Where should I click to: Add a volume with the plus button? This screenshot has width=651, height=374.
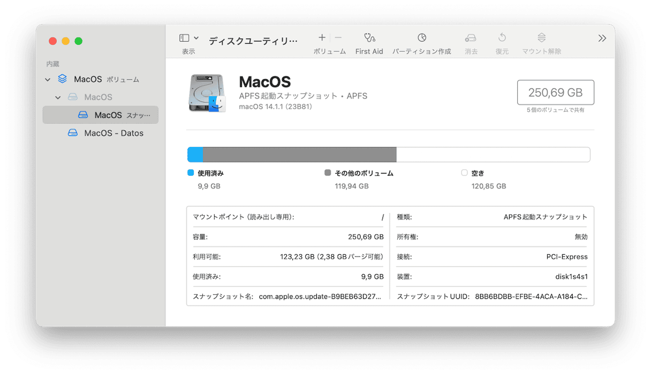[x=322, y=37]
